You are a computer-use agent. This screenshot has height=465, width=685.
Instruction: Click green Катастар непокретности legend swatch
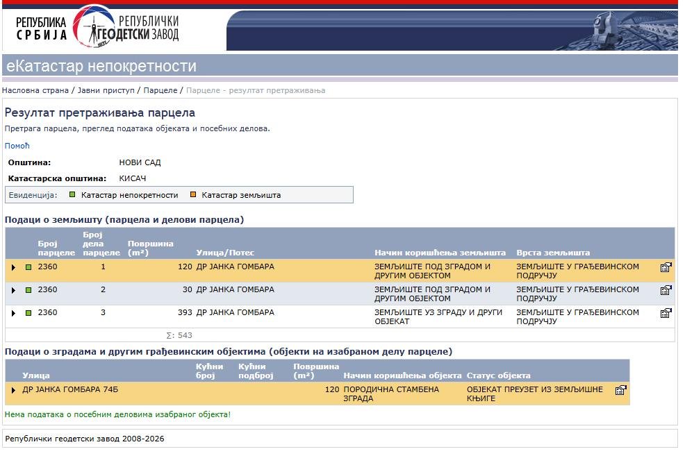point(72,196)
